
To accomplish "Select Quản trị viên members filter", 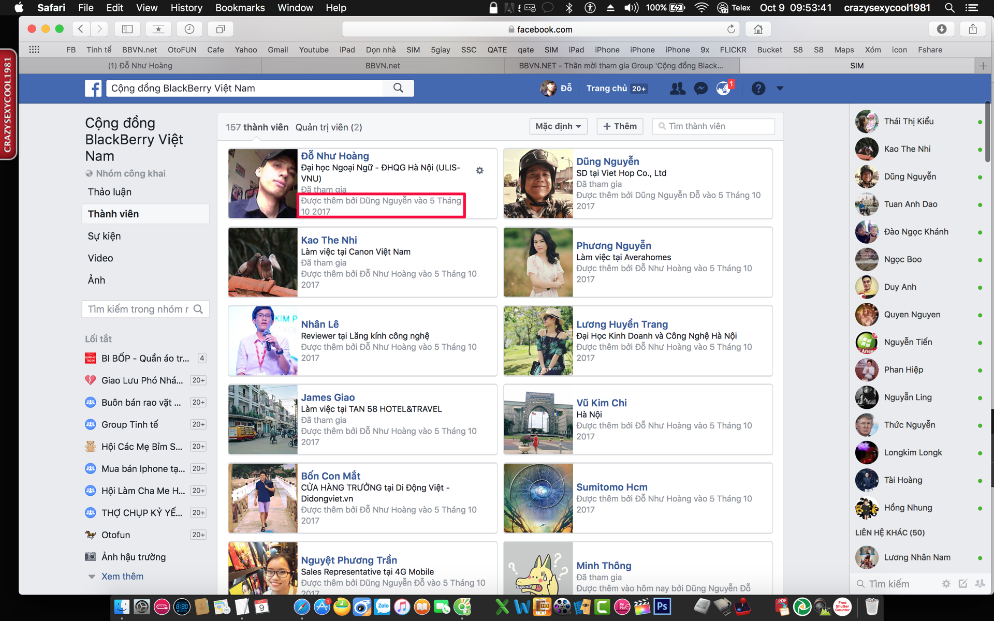I will point(328,127).
